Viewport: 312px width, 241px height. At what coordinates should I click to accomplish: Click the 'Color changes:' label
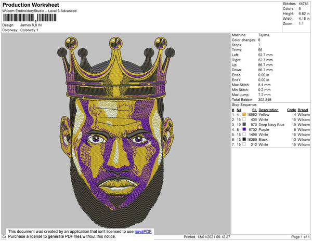[x=243, y=40]
